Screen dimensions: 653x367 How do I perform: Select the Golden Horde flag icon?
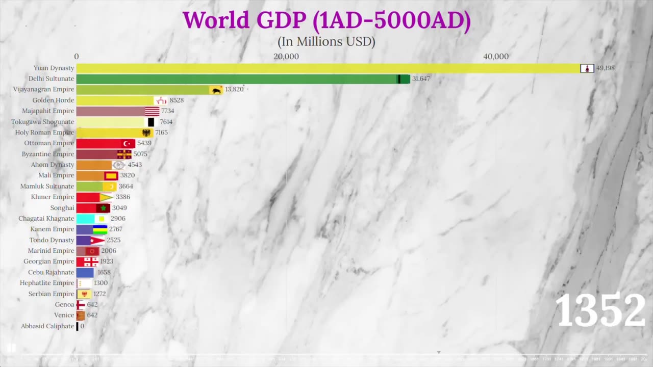[x=161, y=100]
